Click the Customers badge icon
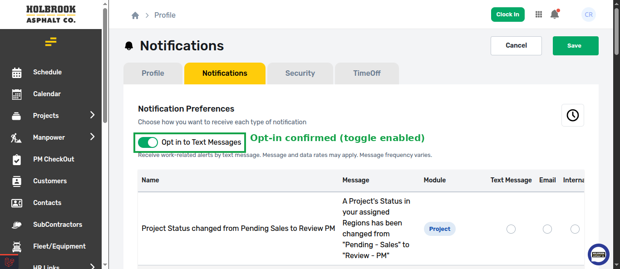The image size is (620, 269). [17, 181]
